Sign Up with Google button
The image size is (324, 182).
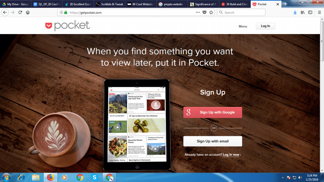point(213,112)
